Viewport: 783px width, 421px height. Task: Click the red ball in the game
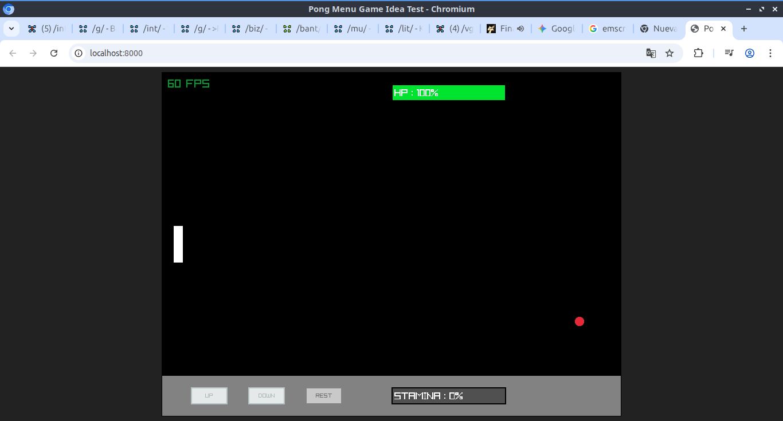click(x=580, y=321)
